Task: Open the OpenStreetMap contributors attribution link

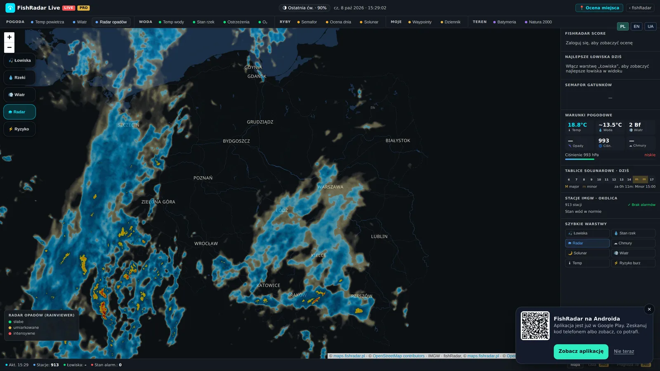Action: click(x=398, y=356)
